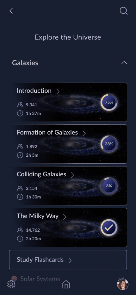This screenshot has width=136, height=295.
Task: Click the 38% progress ring
Action: (x=109, y=144)
